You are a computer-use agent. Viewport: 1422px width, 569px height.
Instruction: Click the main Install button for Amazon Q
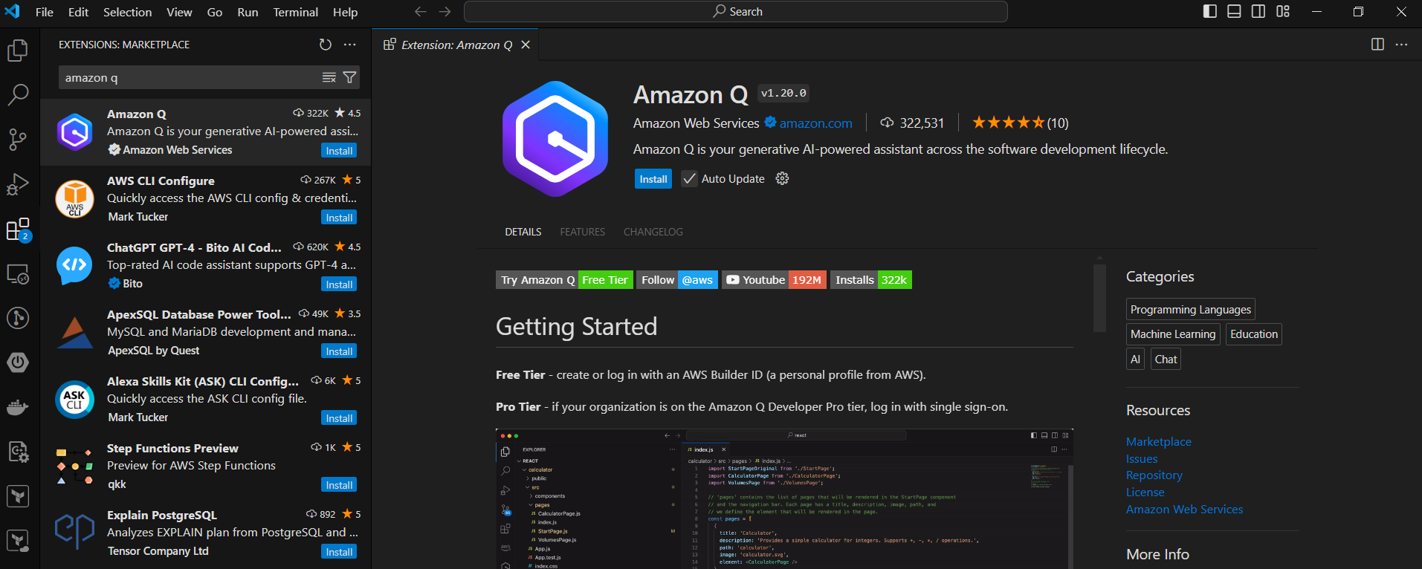click(x=653, y=179)
